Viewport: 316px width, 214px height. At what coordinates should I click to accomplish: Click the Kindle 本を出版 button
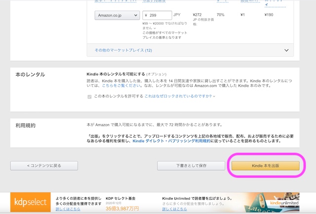[x=265, y=166]
